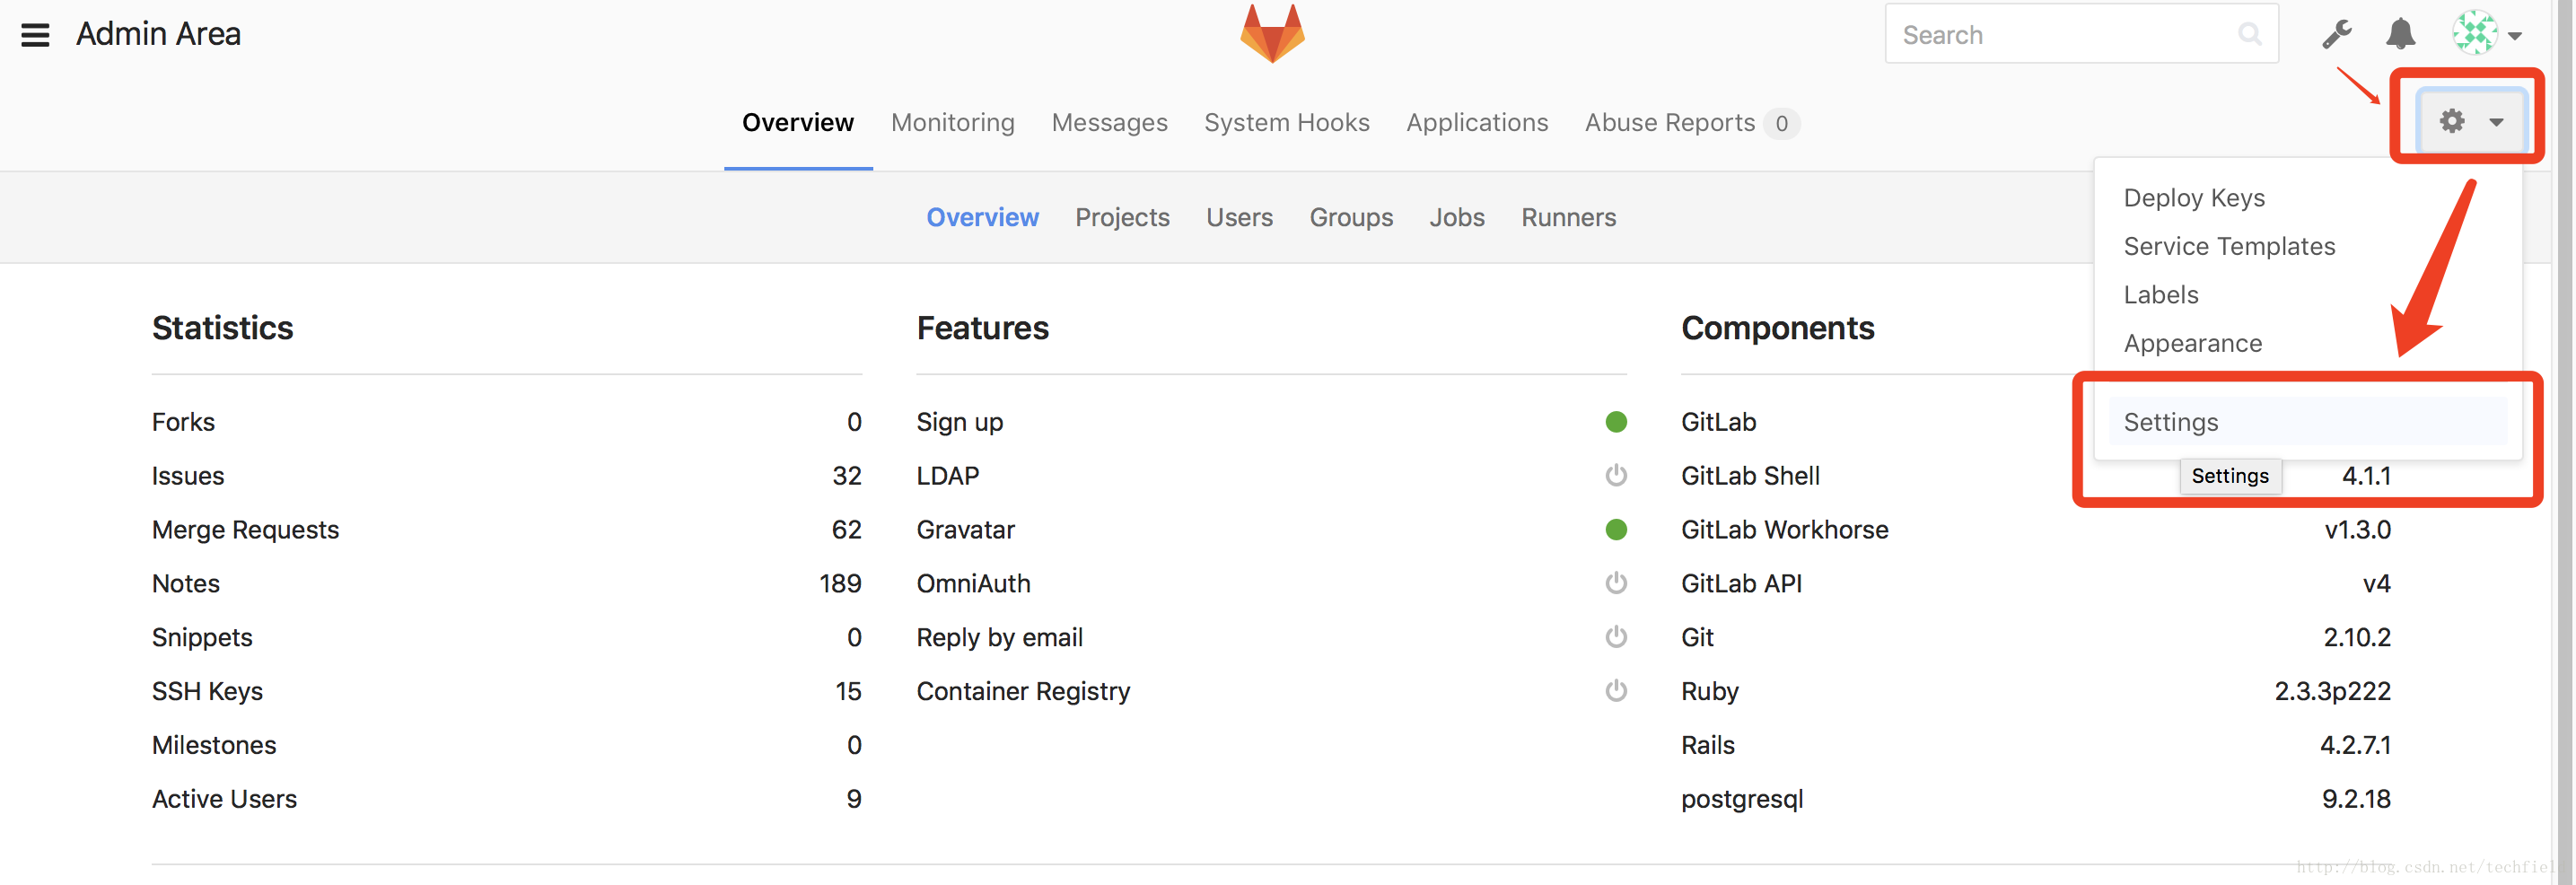The image size is (2576, 885).
Task: Click the LDAP feature label
Action: (x=947, y=476)
